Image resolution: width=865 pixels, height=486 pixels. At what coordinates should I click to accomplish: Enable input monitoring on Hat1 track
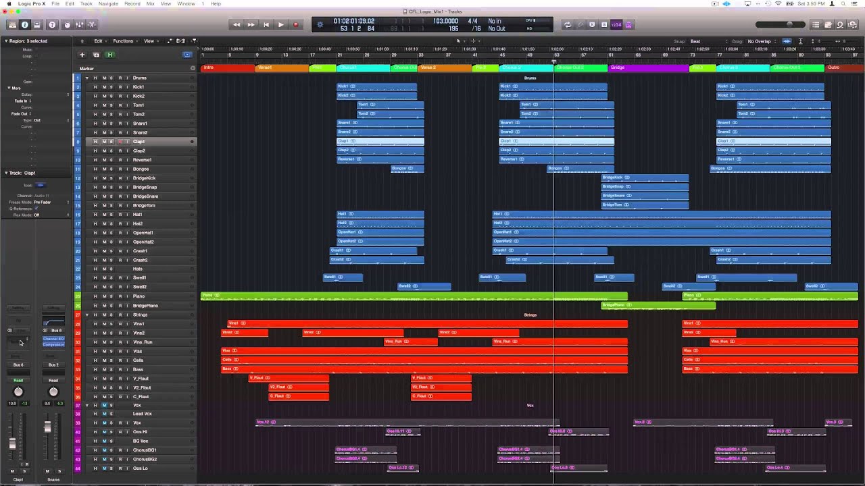click(x=127, y=215)
